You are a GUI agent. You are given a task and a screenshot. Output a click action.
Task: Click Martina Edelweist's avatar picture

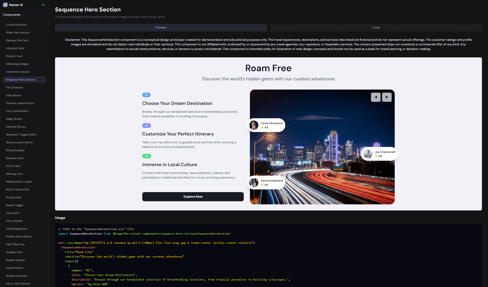point(254,183)
